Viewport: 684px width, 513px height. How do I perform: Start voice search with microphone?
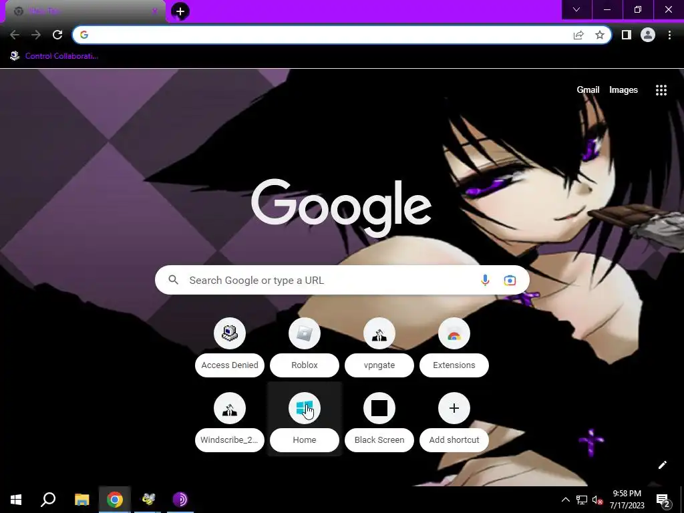(485, 280)
